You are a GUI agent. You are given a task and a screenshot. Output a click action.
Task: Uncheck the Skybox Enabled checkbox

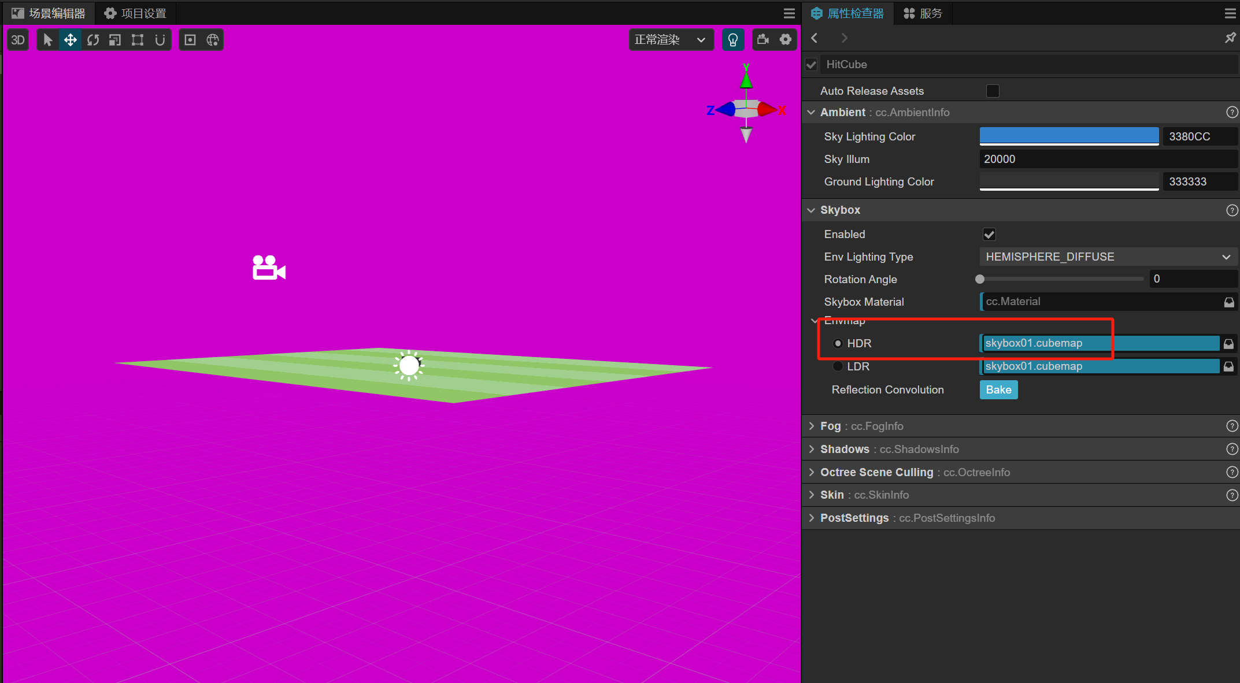[989, 235]
